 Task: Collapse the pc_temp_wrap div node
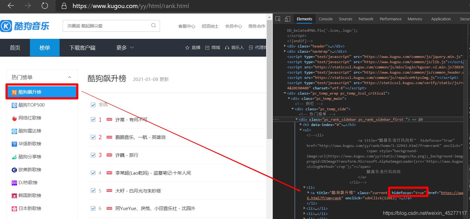tap(285, 93)
